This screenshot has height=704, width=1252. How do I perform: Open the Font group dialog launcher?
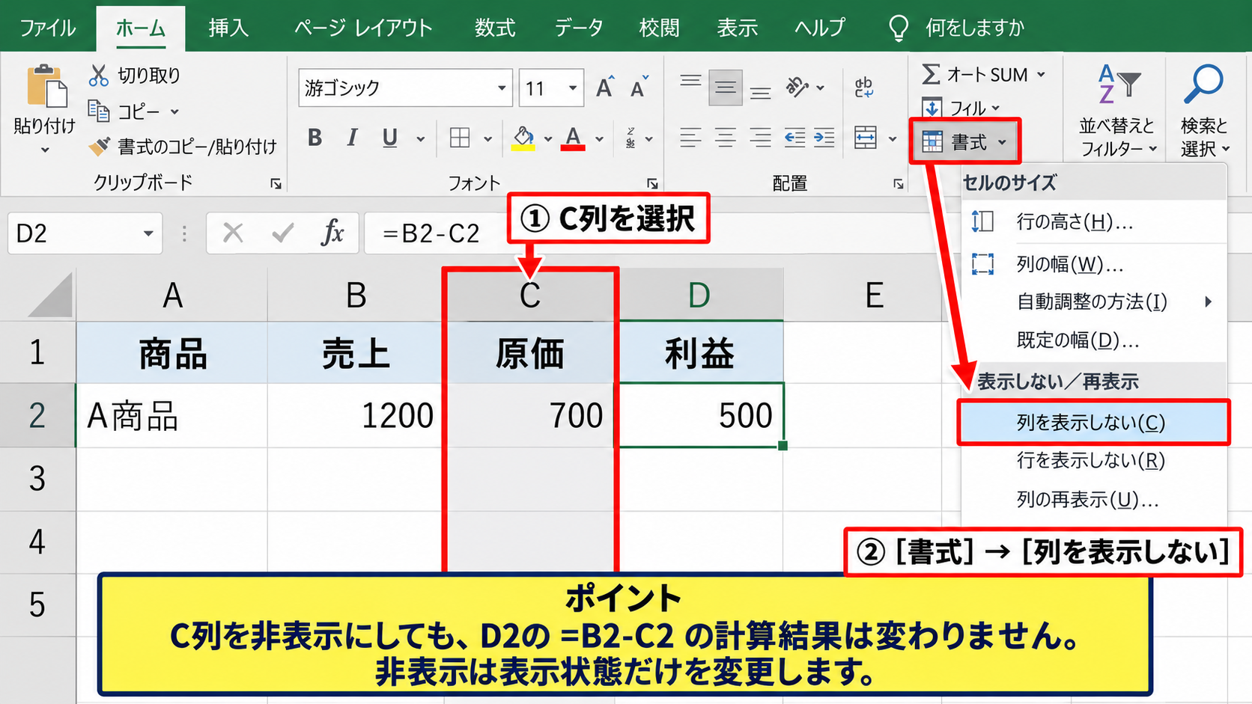pos(652,183)
